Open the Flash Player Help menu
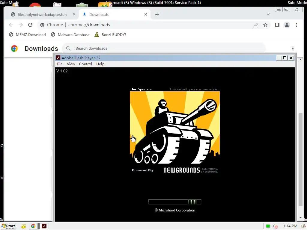The image size is (307, 230). pos(100,64)
